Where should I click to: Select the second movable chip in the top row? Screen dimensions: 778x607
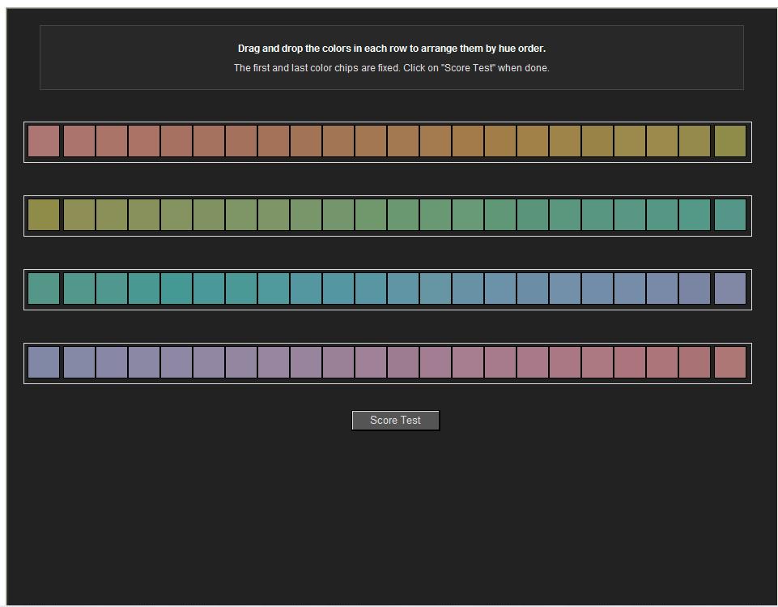pos(112,141)
